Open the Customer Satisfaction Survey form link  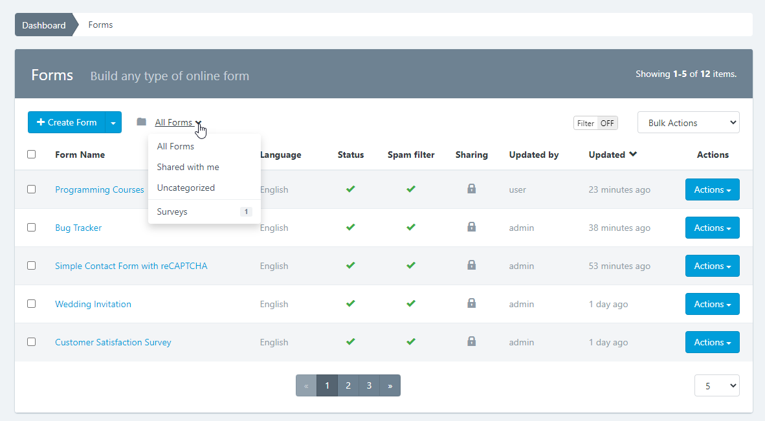click(113, 342)
